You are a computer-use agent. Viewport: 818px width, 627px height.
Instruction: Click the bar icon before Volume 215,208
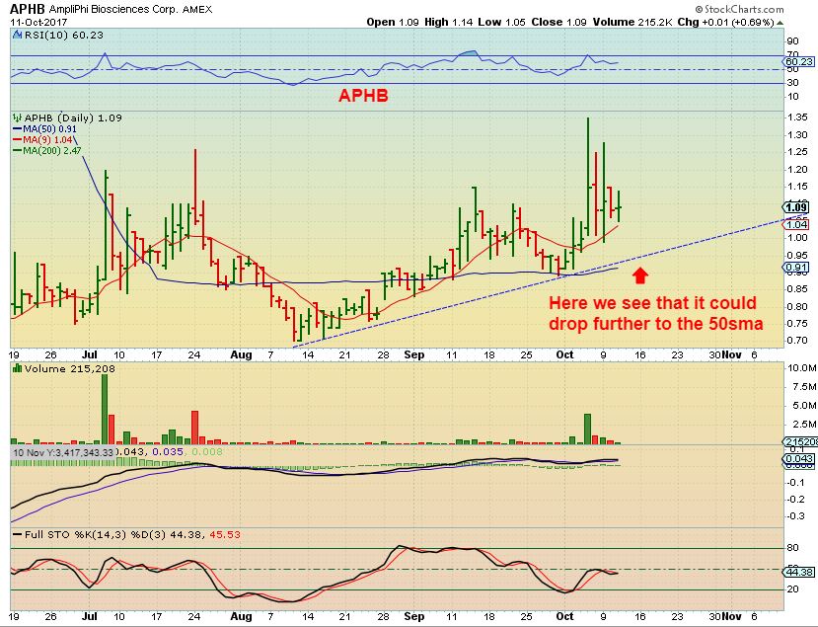pos(17,368)
